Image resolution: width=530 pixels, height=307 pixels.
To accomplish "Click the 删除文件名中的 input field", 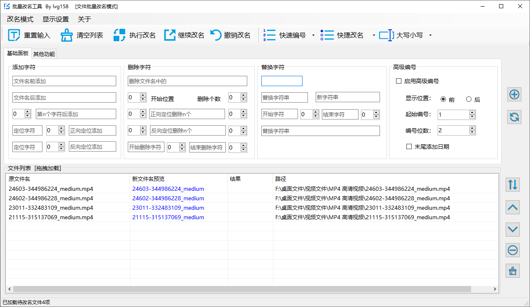I will [188, 81].
